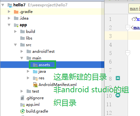Click line number 6 in the gutter
This screenshot has width=140, height=116.
(x=110, y=62)
